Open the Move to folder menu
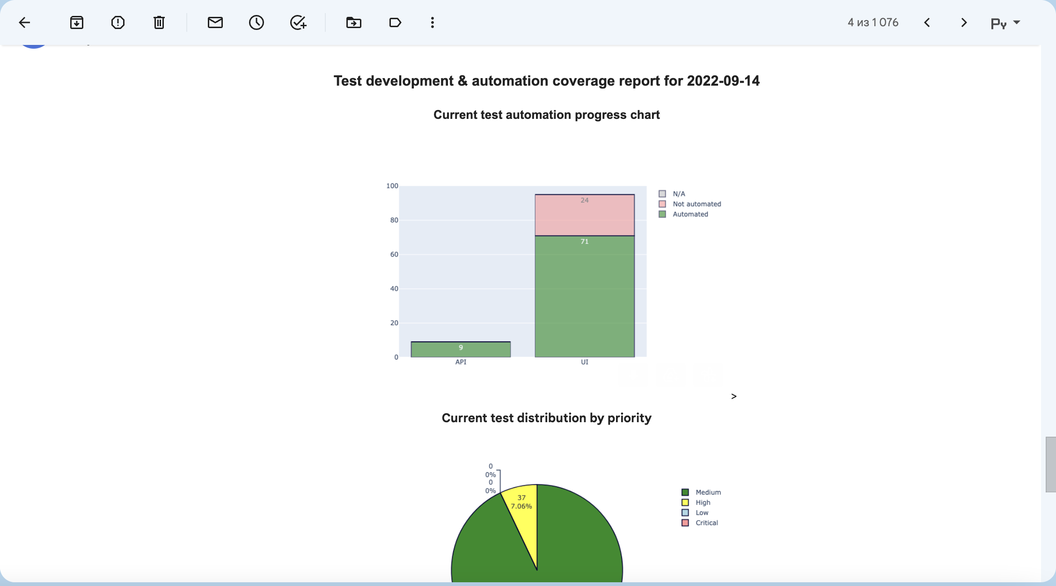Screen dimensions: 1056x586 tap(354, 22)
